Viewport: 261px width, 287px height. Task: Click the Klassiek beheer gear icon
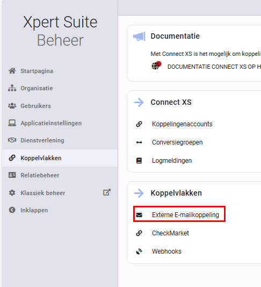12,193
